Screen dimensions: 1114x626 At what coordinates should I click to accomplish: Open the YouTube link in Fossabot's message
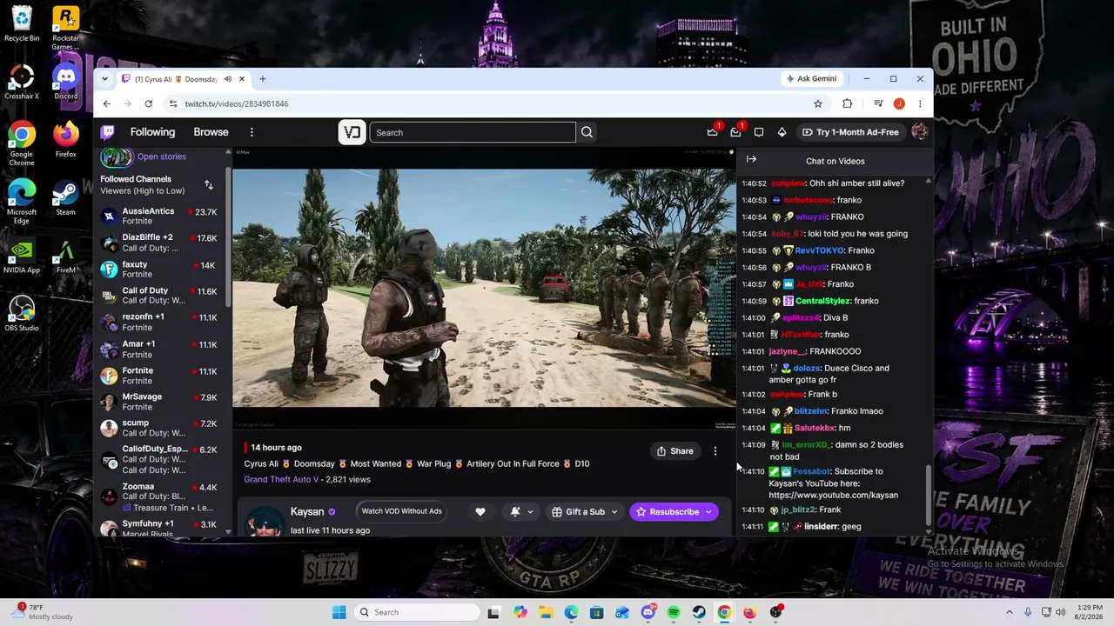(x=834, y=495)
